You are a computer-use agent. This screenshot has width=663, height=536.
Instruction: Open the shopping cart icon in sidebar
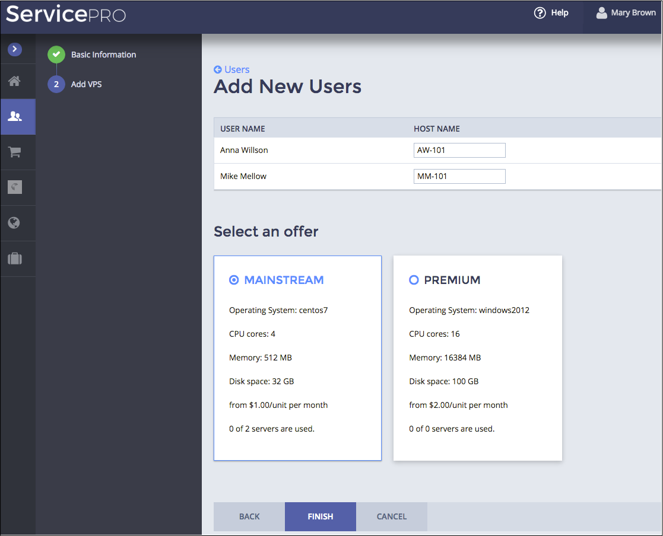(15, 152)
